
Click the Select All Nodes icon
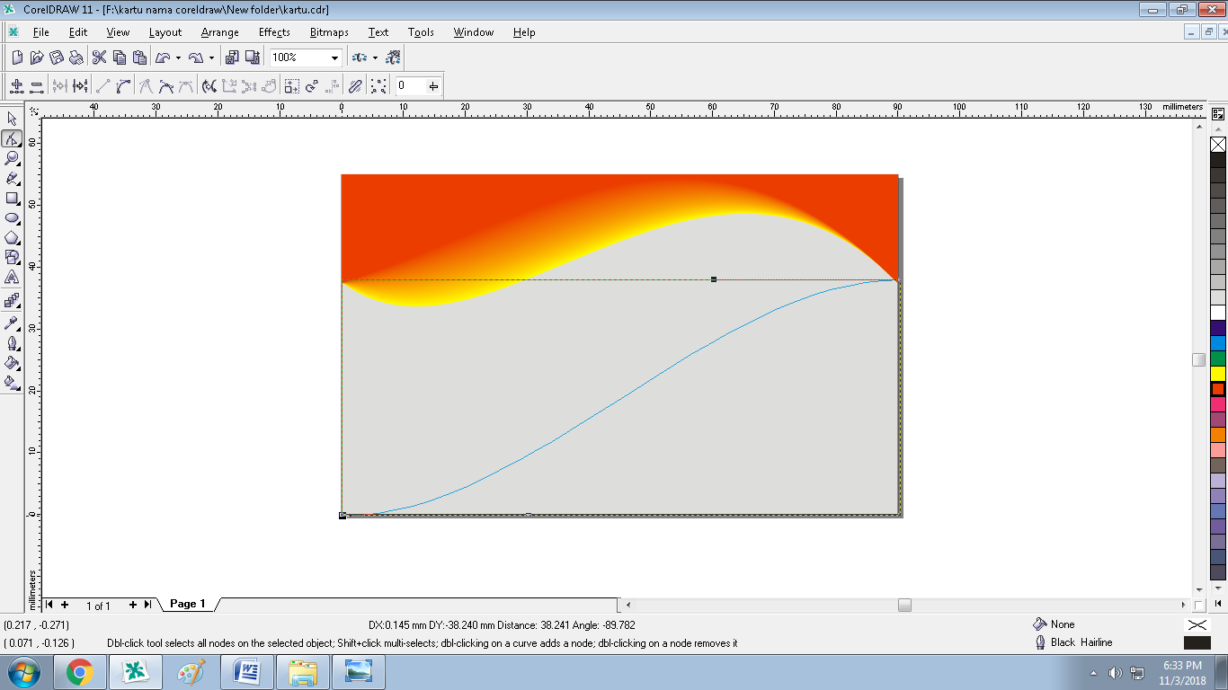(x=378, y=86)
